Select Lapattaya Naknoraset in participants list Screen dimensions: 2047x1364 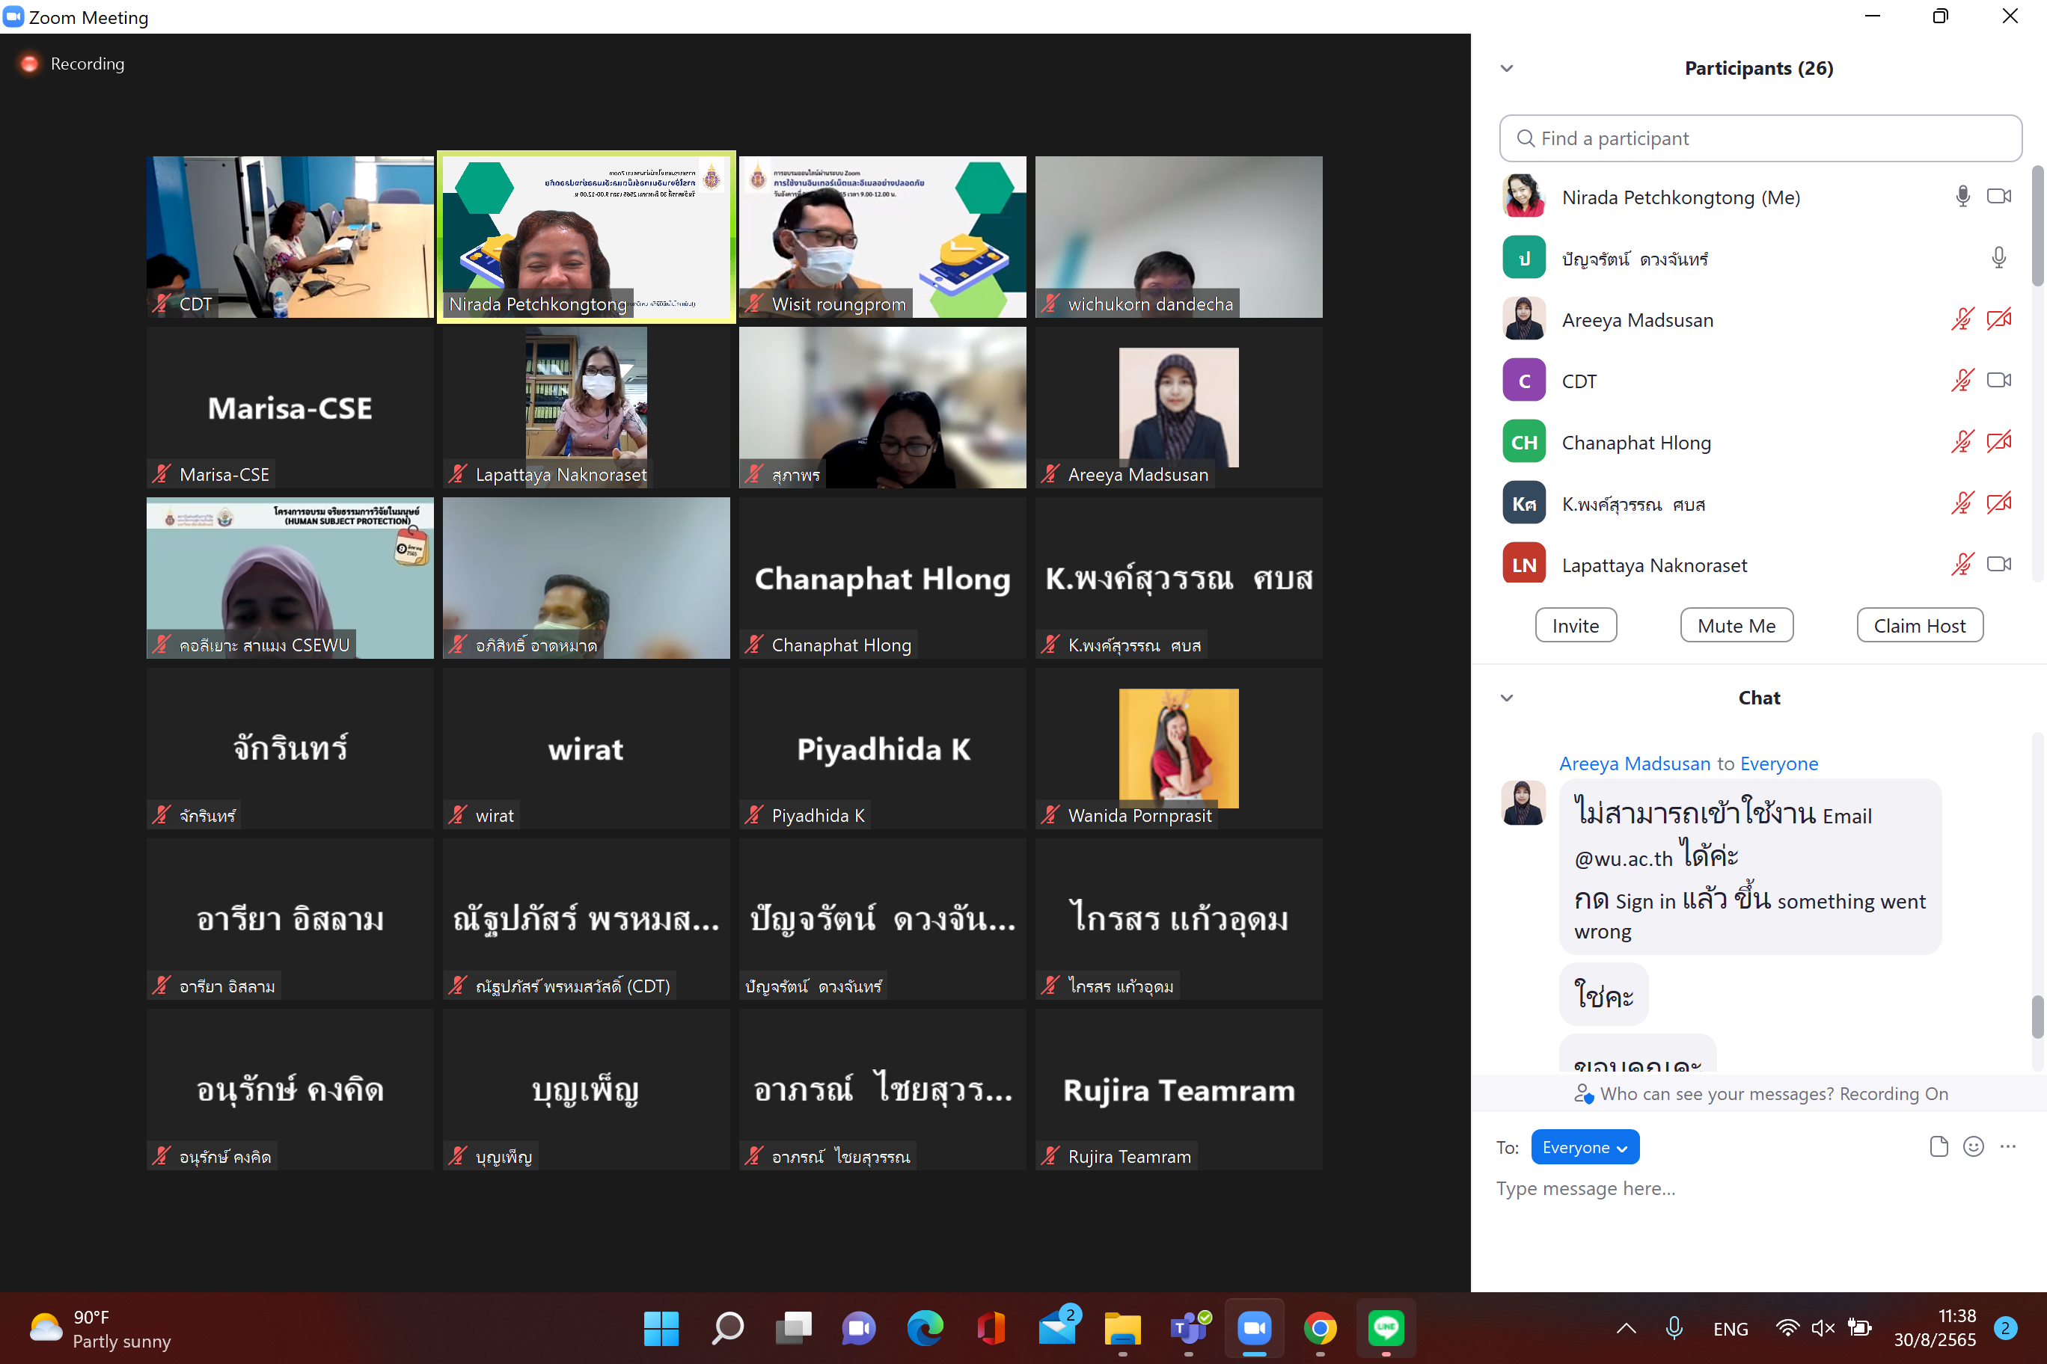[x=1653, y=565]
